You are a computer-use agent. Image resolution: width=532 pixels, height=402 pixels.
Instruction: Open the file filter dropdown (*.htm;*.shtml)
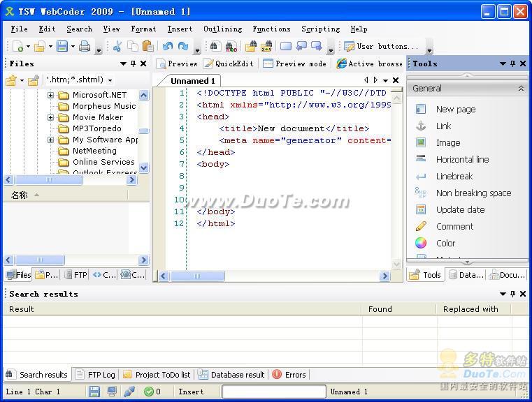[110, 80]
